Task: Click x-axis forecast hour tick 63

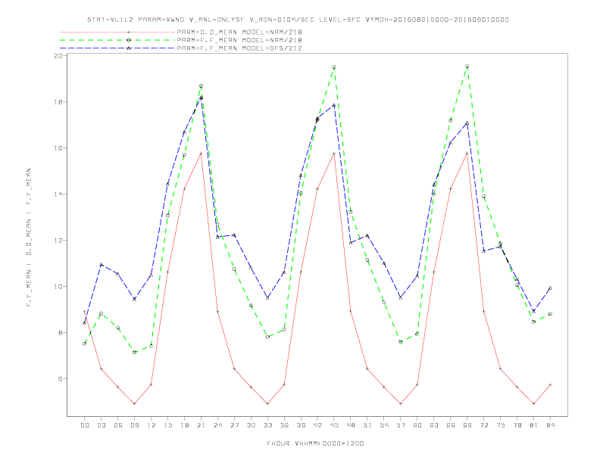Action: (x=434, y=425)
